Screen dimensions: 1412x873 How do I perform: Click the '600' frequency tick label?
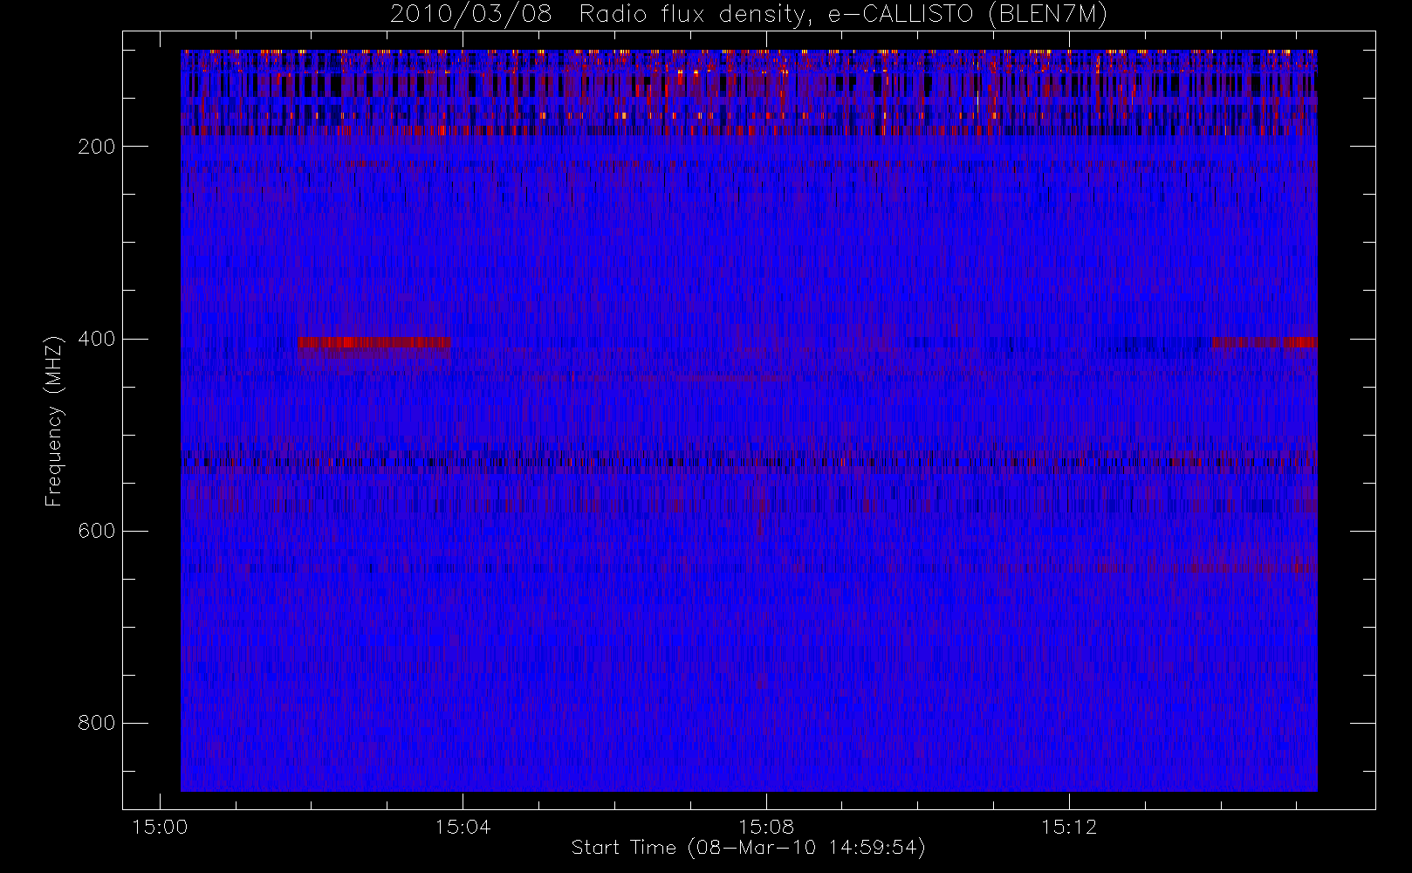point(97,531)
